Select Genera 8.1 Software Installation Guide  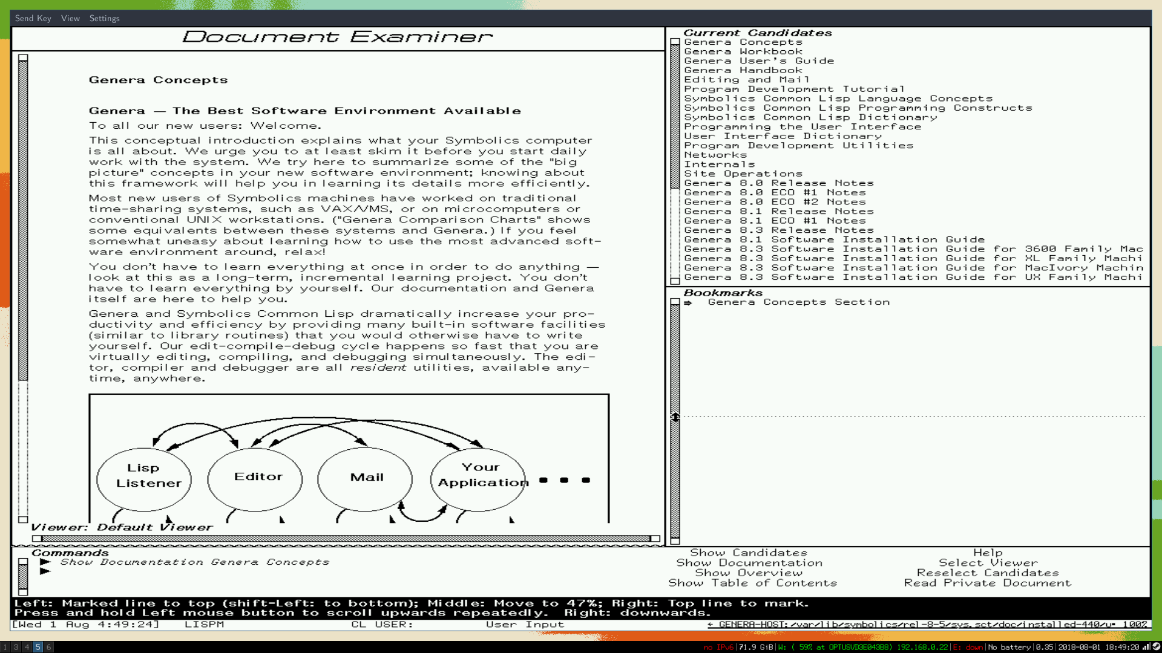point(835,239)
